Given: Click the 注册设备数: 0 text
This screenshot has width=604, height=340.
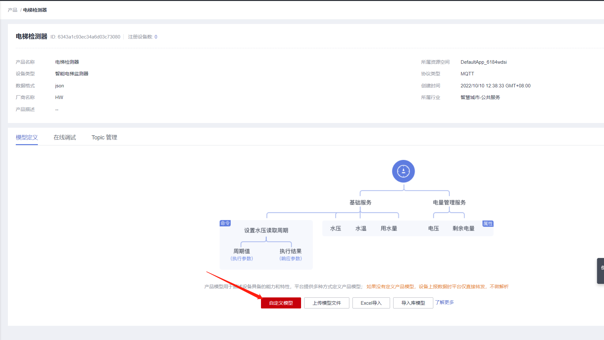Looking at the screenshot, I should click(143, 37).
